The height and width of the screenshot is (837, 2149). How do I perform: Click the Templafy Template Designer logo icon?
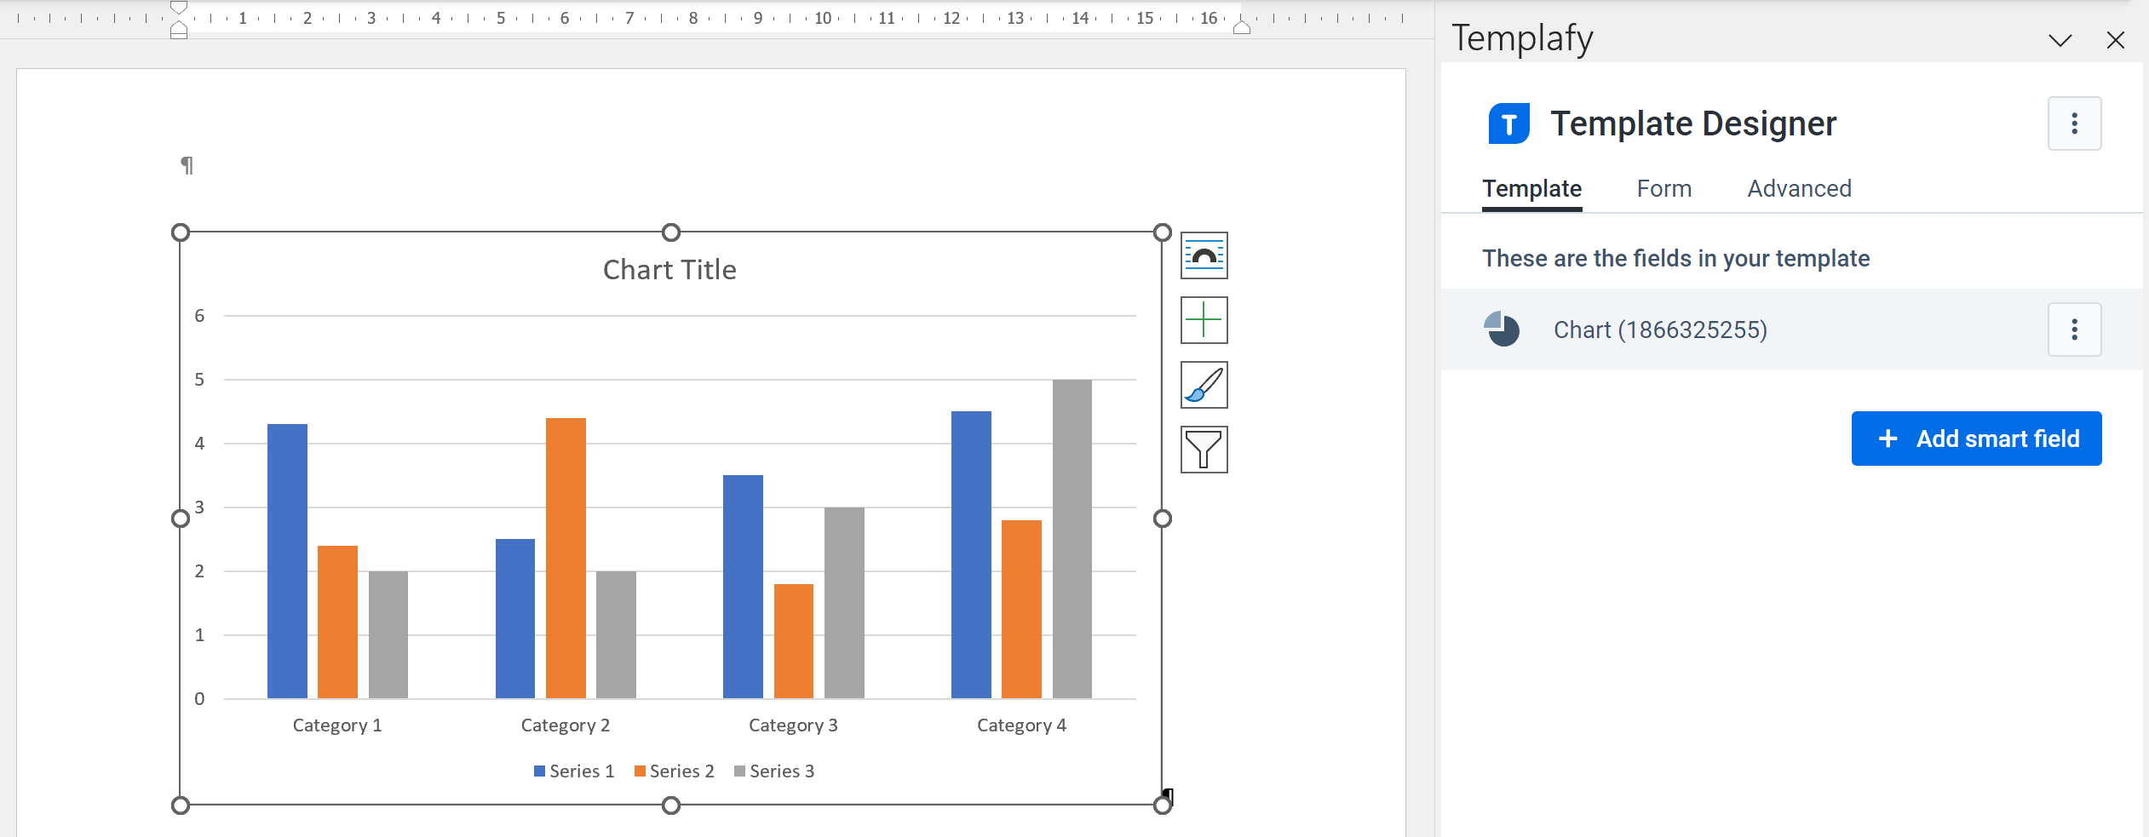[x=1508, y=123]
